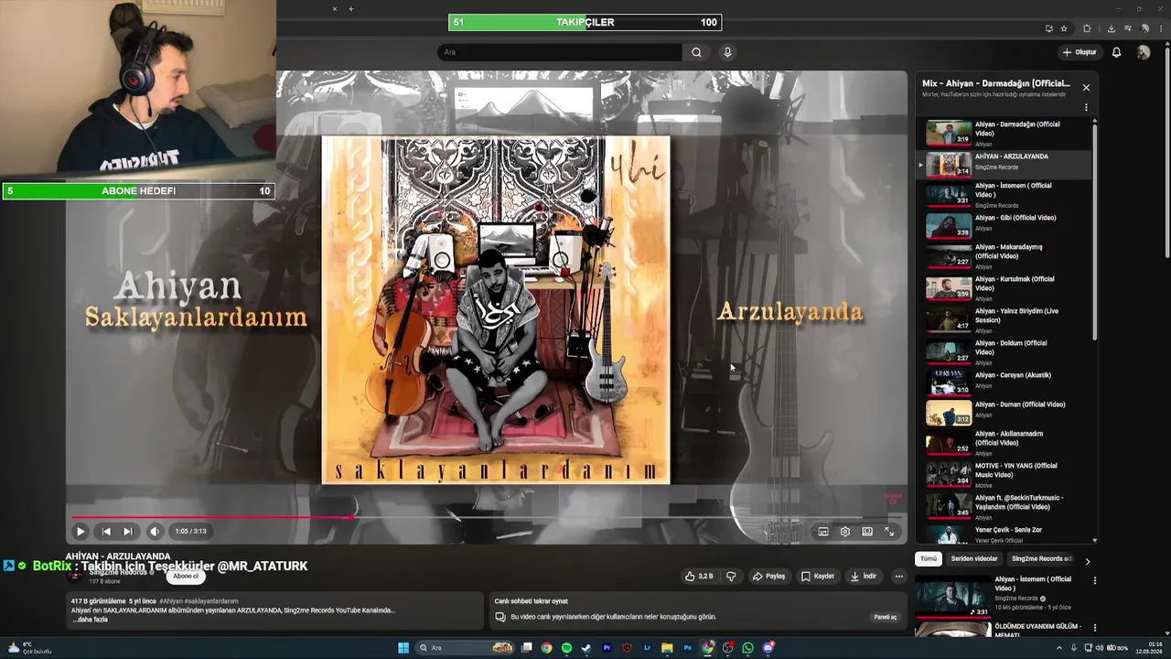Open Mix playlist three-dot options

1086,107
